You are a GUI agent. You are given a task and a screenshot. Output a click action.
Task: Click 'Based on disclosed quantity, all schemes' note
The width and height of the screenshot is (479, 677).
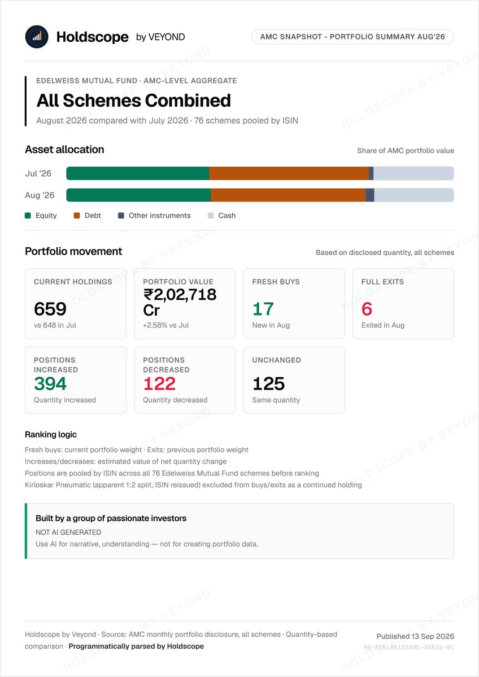[385, 252]
